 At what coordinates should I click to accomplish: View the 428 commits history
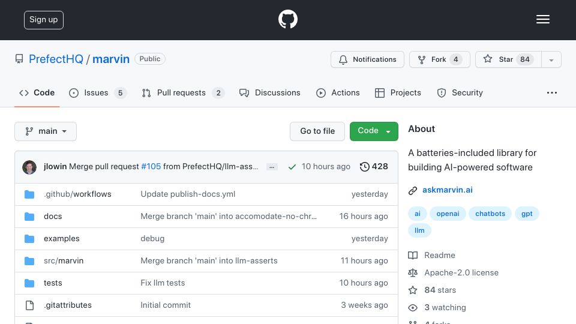(374, 167)
